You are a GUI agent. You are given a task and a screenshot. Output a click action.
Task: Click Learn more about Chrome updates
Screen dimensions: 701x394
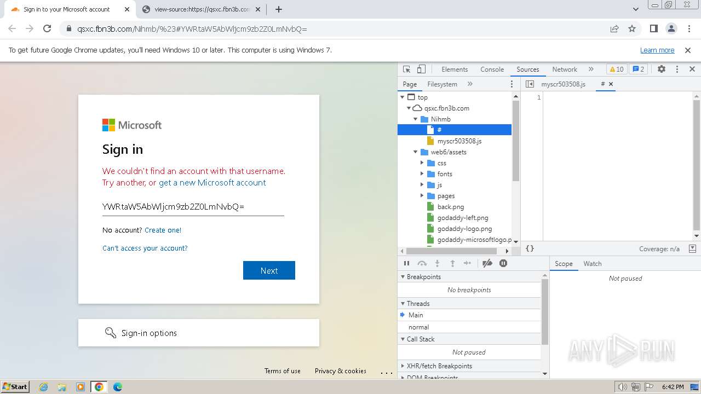[x=657, y=50]
